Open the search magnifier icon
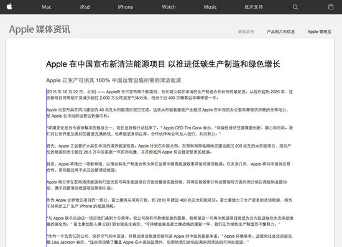The height and width of the screenshot is (247, 342). click(x=295, y=7)
